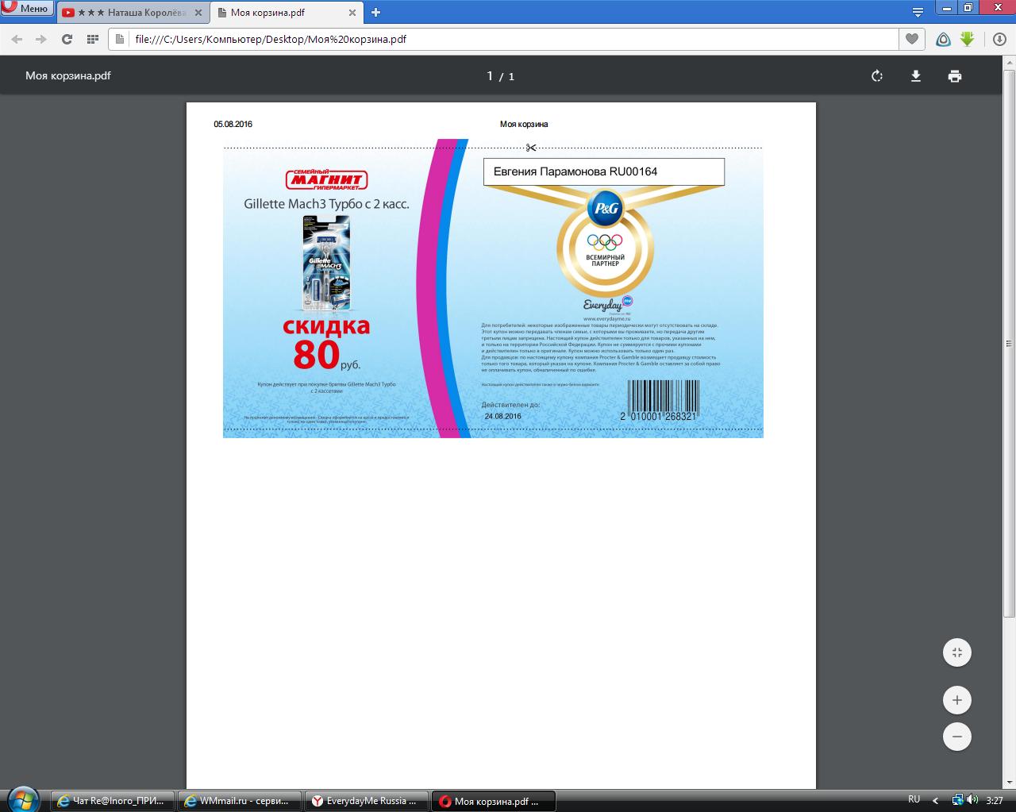Open the tab menu dropdown icon

click(918, 12)
